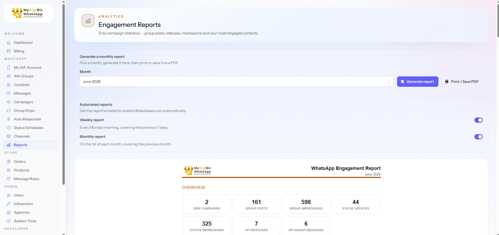The image size is (499, 235).
Task: Click the Group Posts card showing 161
Action: 256,204
